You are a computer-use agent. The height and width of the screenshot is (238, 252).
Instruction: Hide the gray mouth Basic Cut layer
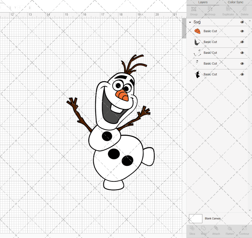(x=242, y=42)
